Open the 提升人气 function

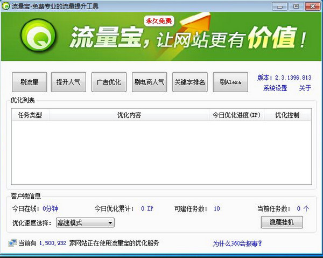click(69, 82)
